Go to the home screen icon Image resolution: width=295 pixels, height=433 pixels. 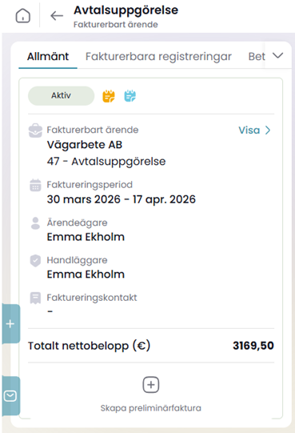pos(23,15)
